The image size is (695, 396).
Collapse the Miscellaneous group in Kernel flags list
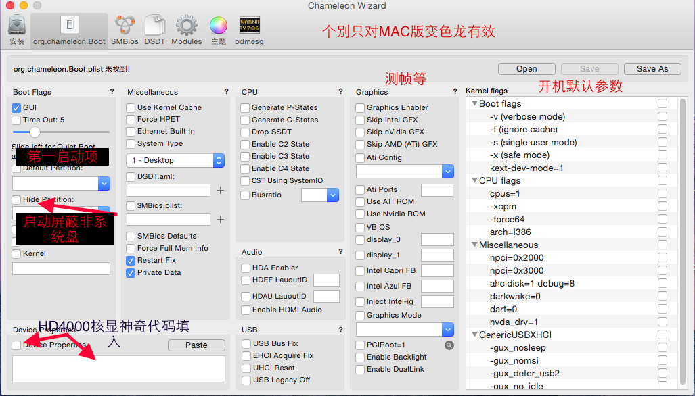click(474, 245)
